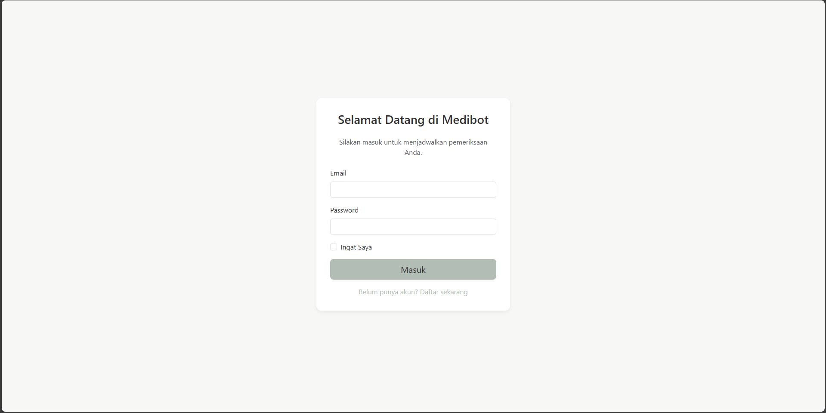This screenshot has width=826, height=413.
Task: Open the "Daftar sekarang" registration link
Action: point(443,292)
